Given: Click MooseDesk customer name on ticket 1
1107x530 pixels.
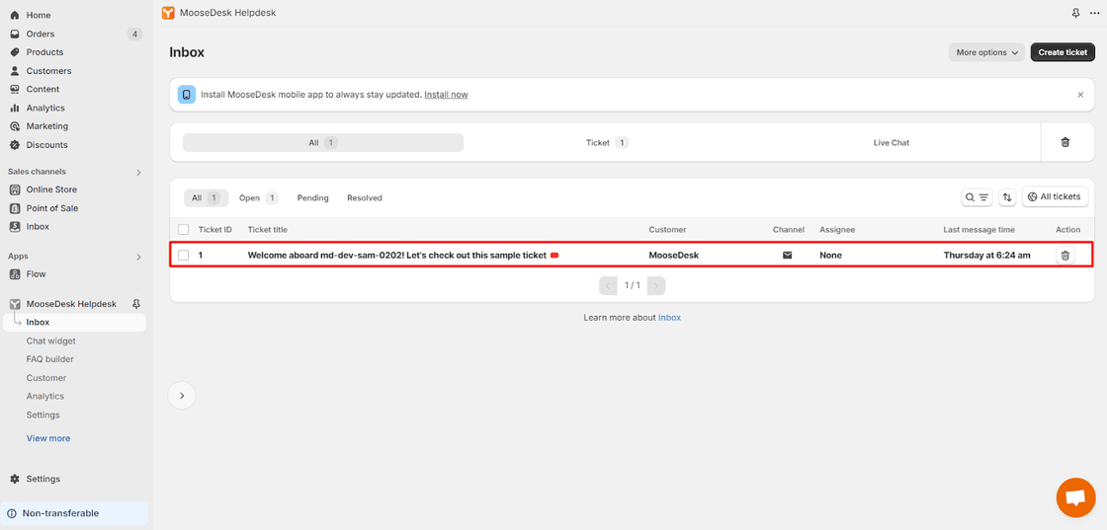Looking at the screenshot, I should tap(673, 256).
